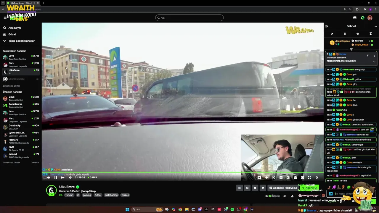Click Abonelik Hediye Et gift button

[283, 188]
